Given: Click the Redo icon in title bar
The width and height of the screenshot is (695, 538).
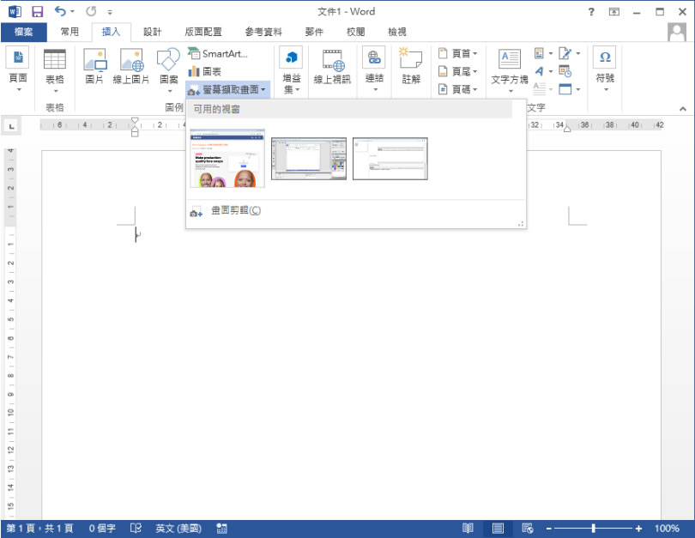Looking at the screenshot, I should tap(91, 11).
